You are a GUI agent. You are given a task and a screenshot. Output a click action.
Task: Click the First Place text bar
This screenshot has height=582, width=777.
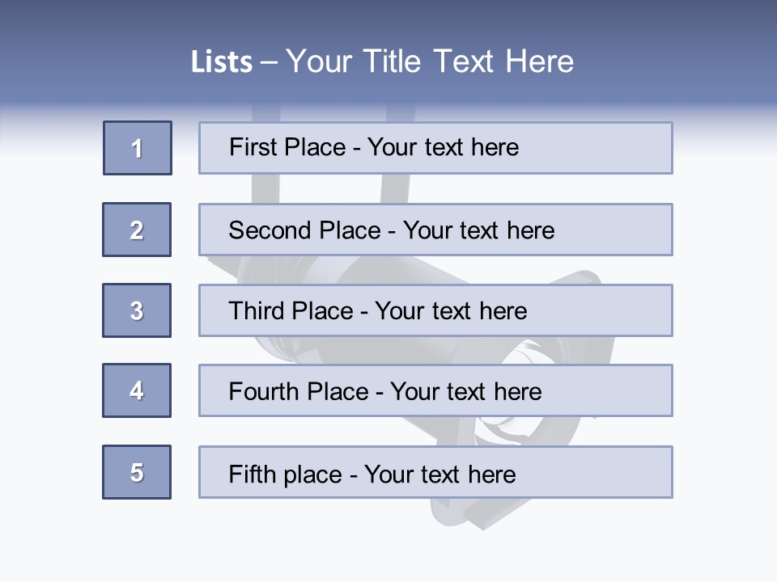(x=435, y=148)
